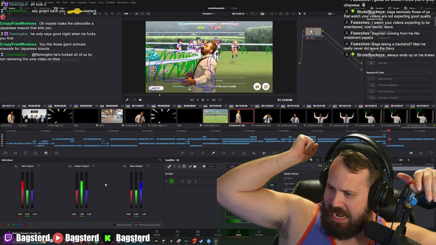Image resolution: width=436 pixels, height=245 pixels.
Task: Open the Power Window palette
Action: [223, 153]
